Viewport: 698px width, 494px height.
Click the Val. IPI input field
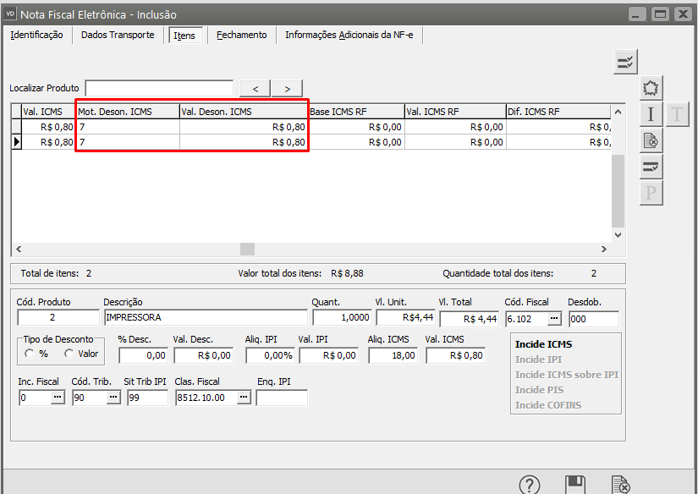329,355
